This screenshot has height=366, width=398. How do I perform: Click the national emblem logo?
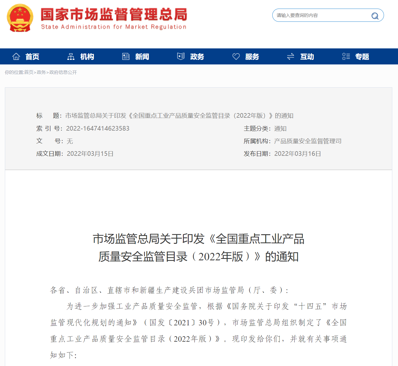point(20,18)
